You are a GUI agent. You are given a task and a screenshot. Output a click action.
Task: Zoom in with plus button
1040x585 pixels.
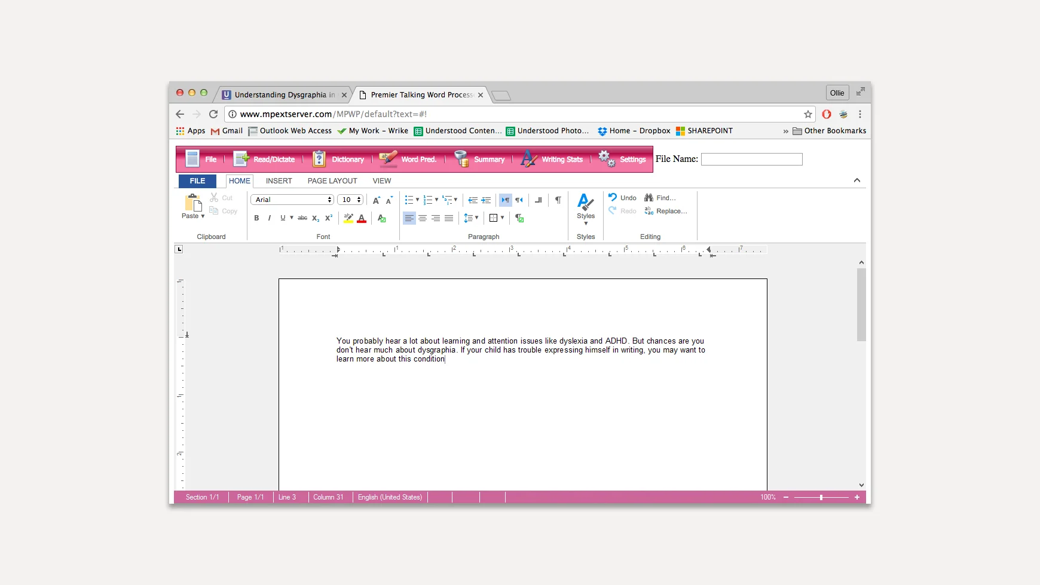(857, 497)
